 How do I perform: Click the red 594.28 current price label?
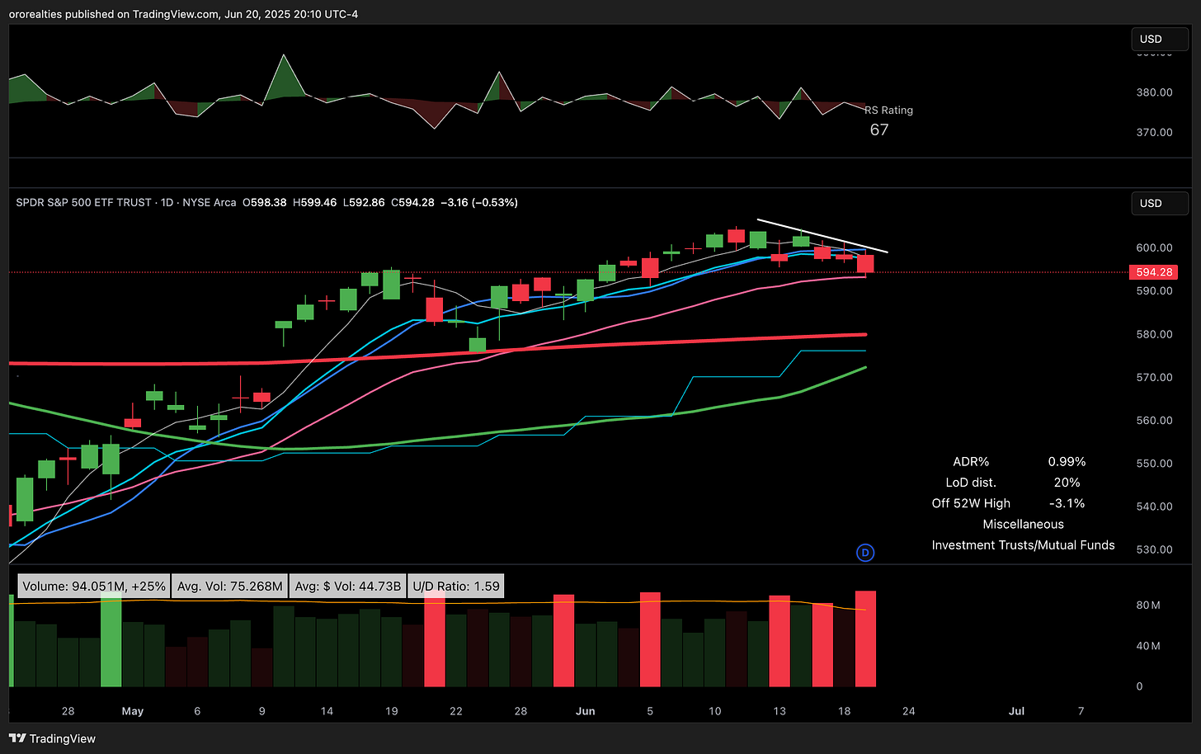1153,272
